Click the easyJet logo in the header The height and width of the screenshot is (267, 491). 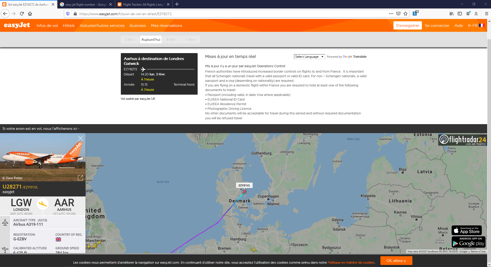(x=16, y=25)
